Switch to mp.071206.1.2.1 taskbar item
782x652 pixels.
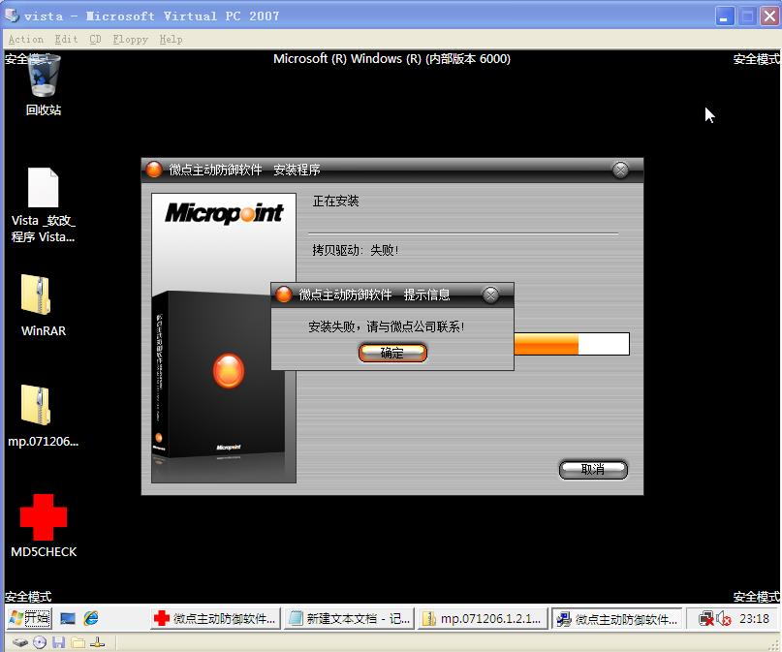point(483,619)
